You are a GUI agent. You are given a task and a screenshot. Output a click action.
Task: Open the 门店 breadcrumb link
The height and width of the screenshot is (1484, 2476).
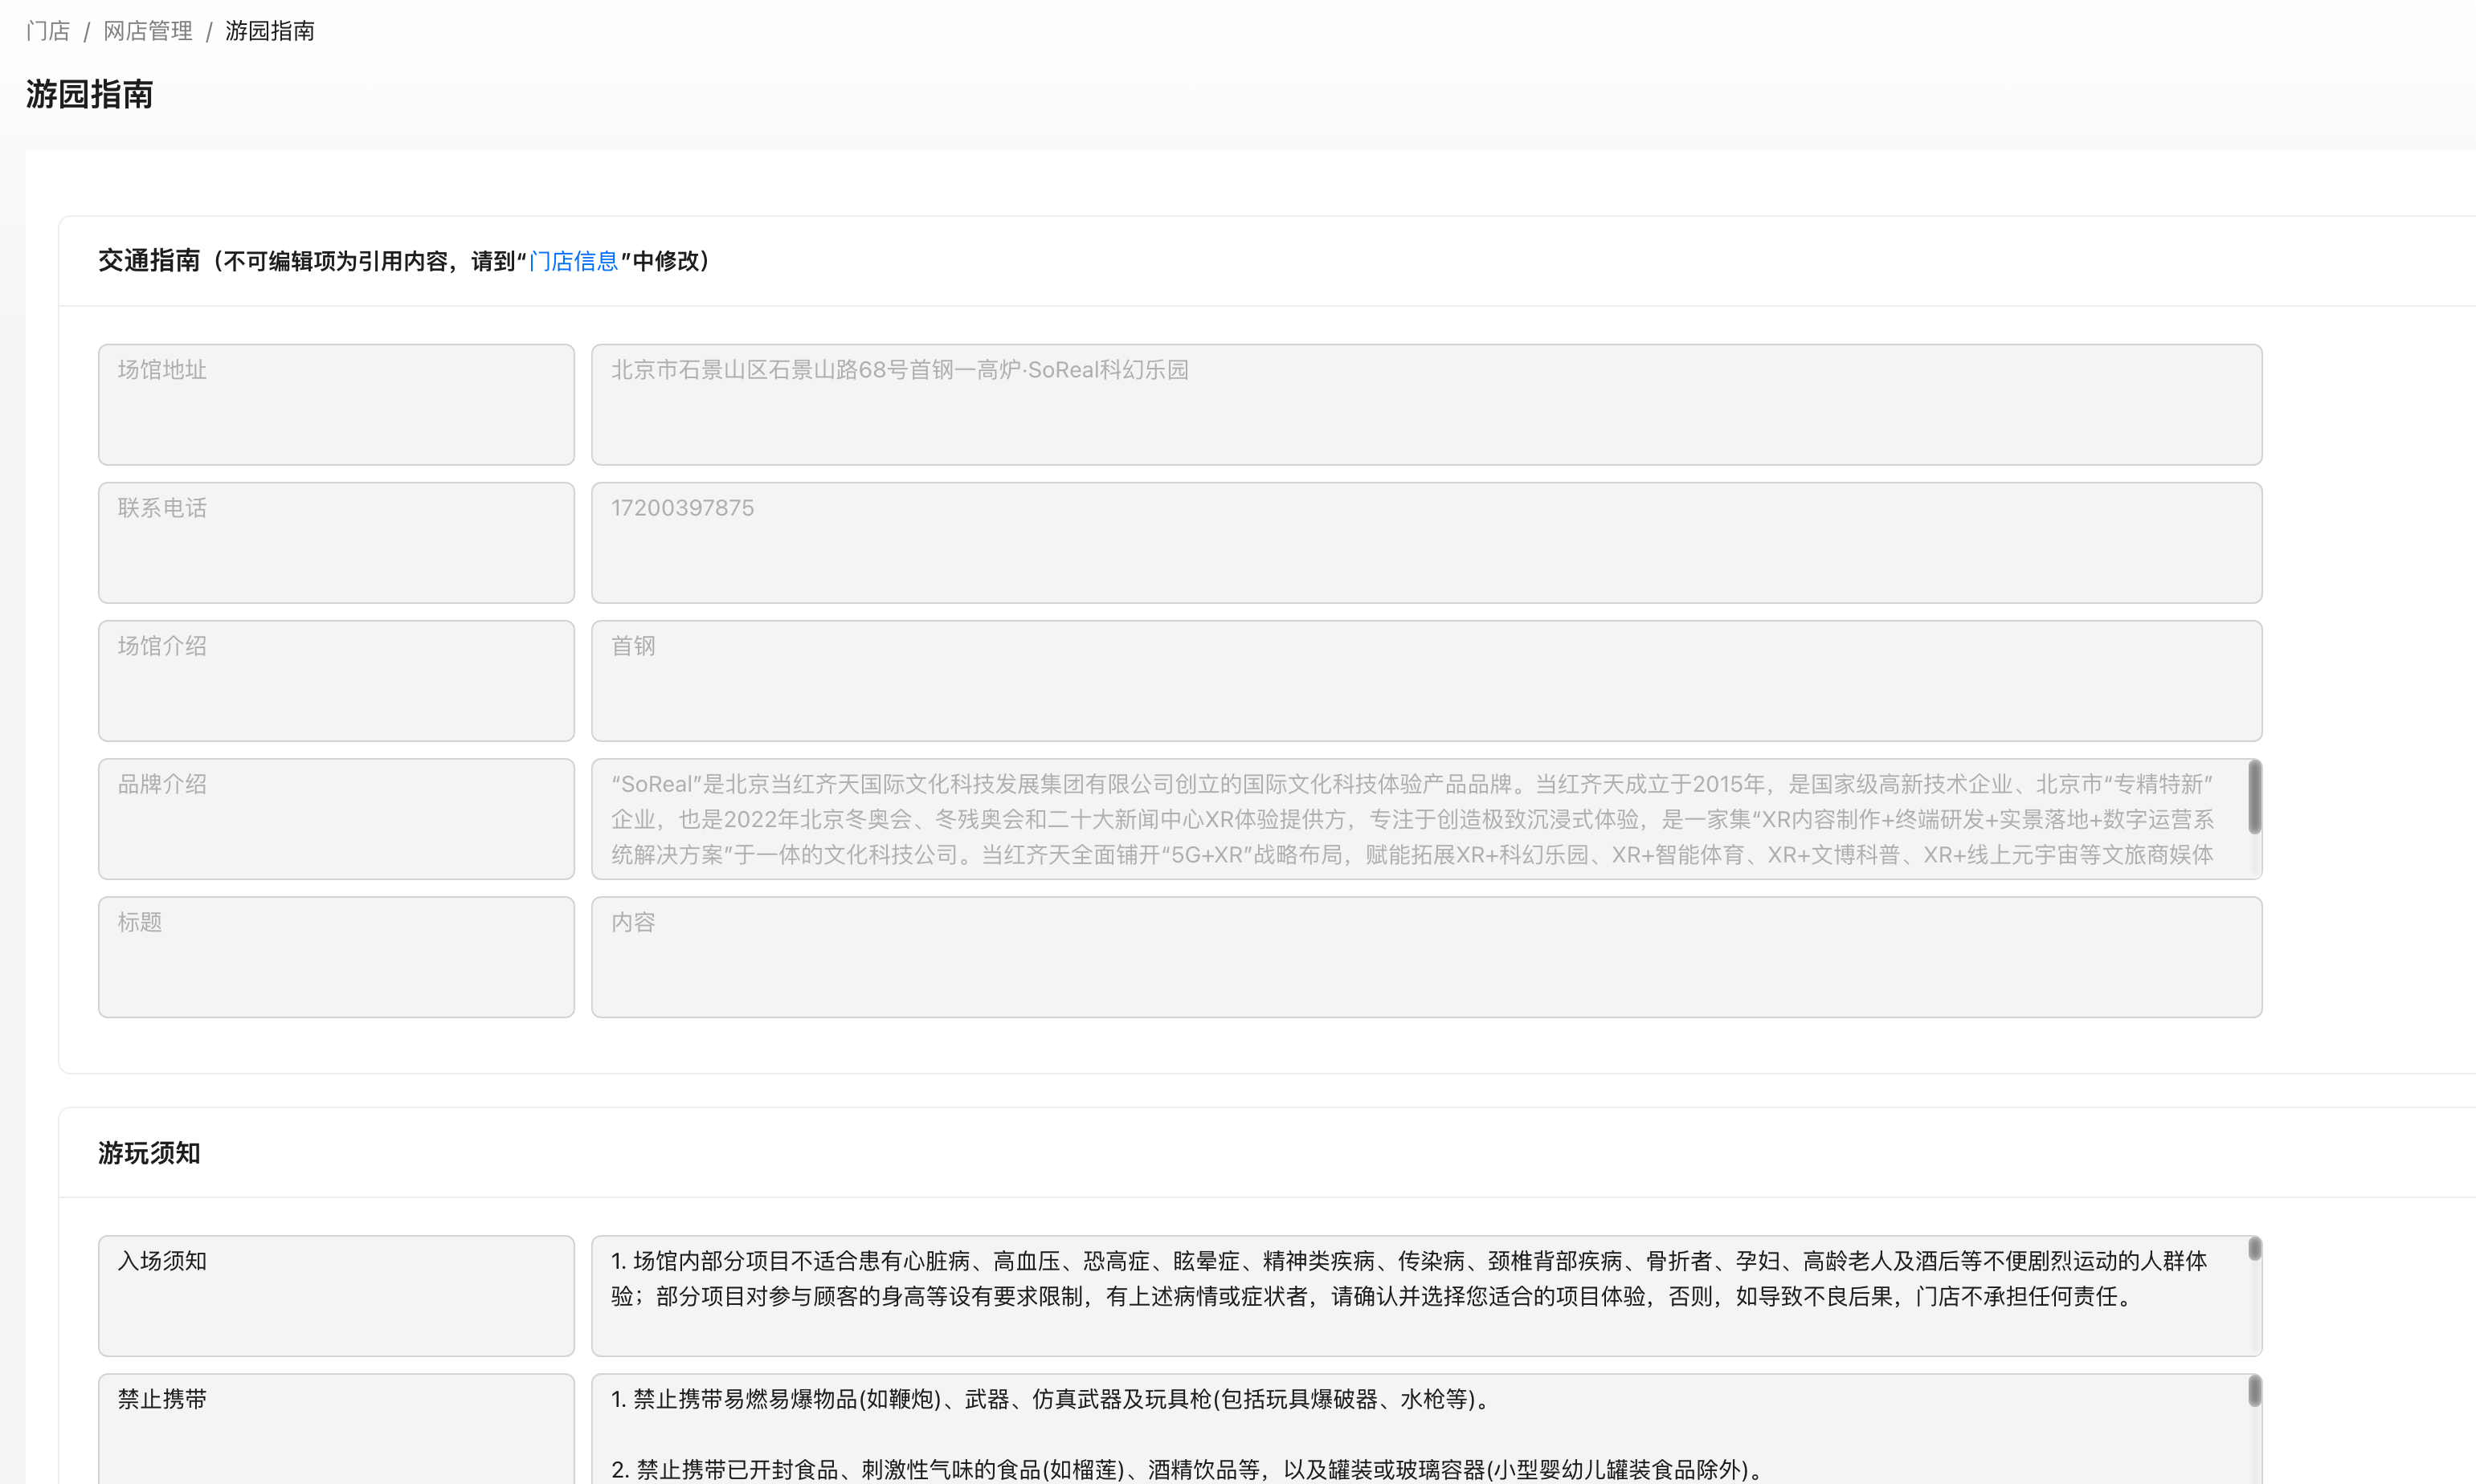click(x=48, y=31)
